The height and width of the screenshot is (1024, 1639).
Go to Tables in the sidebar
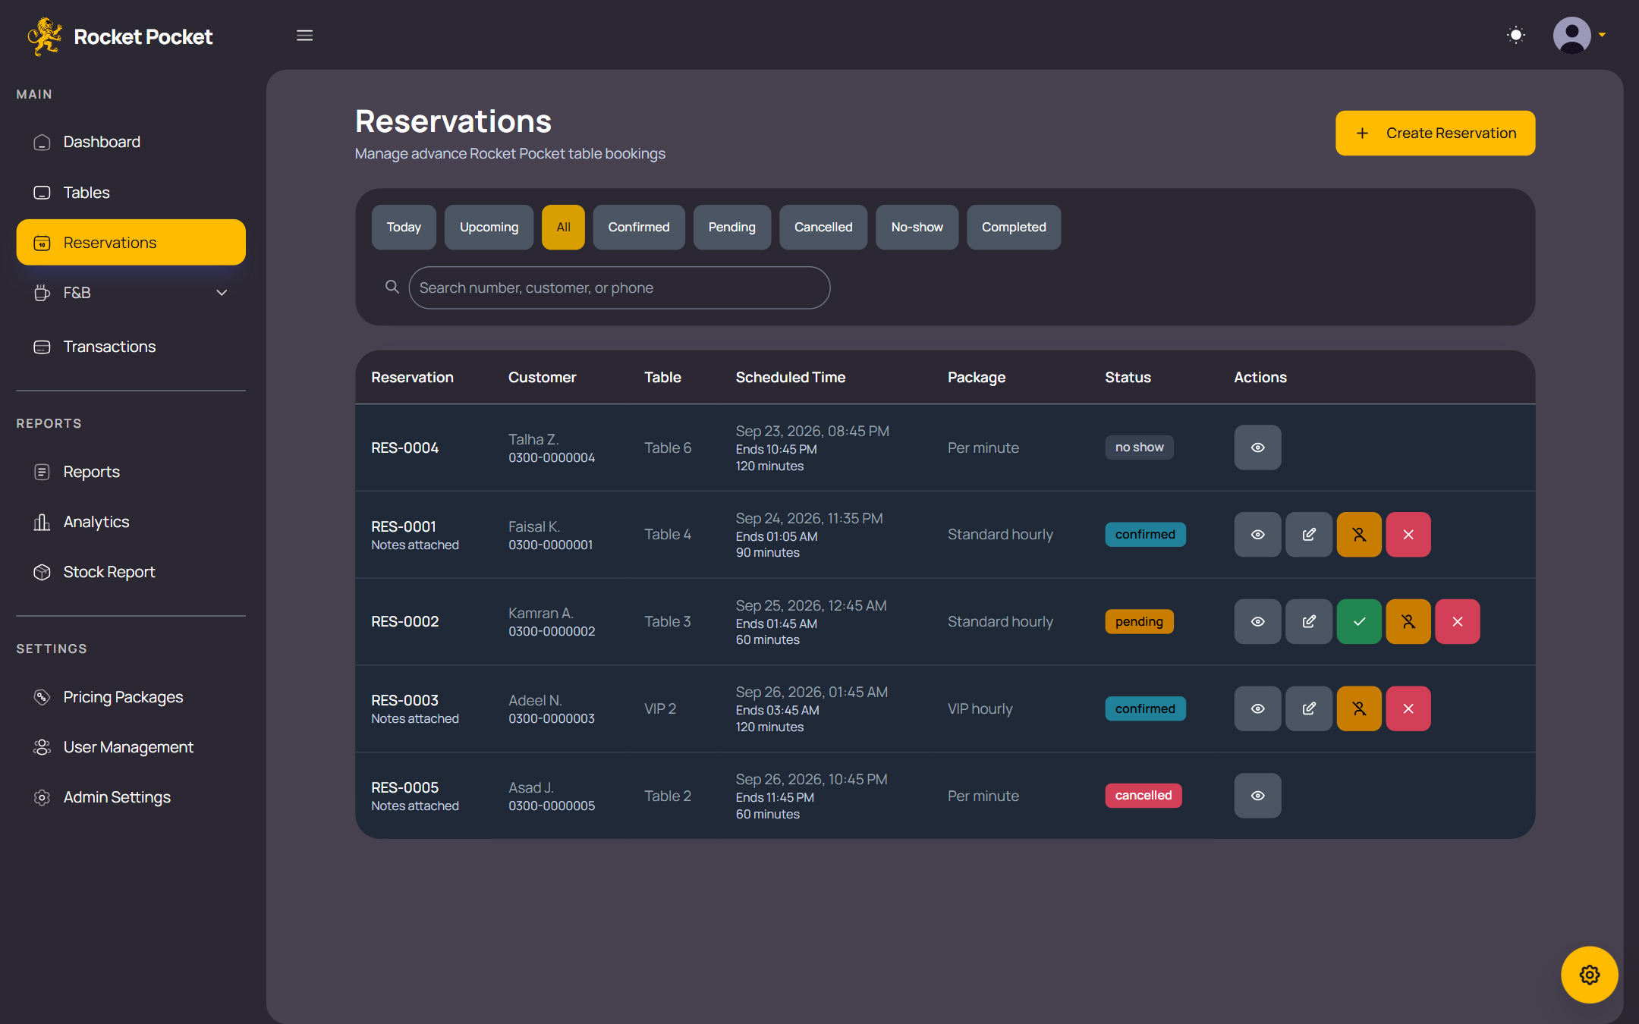pyautogui.click(x=131, y=193)
